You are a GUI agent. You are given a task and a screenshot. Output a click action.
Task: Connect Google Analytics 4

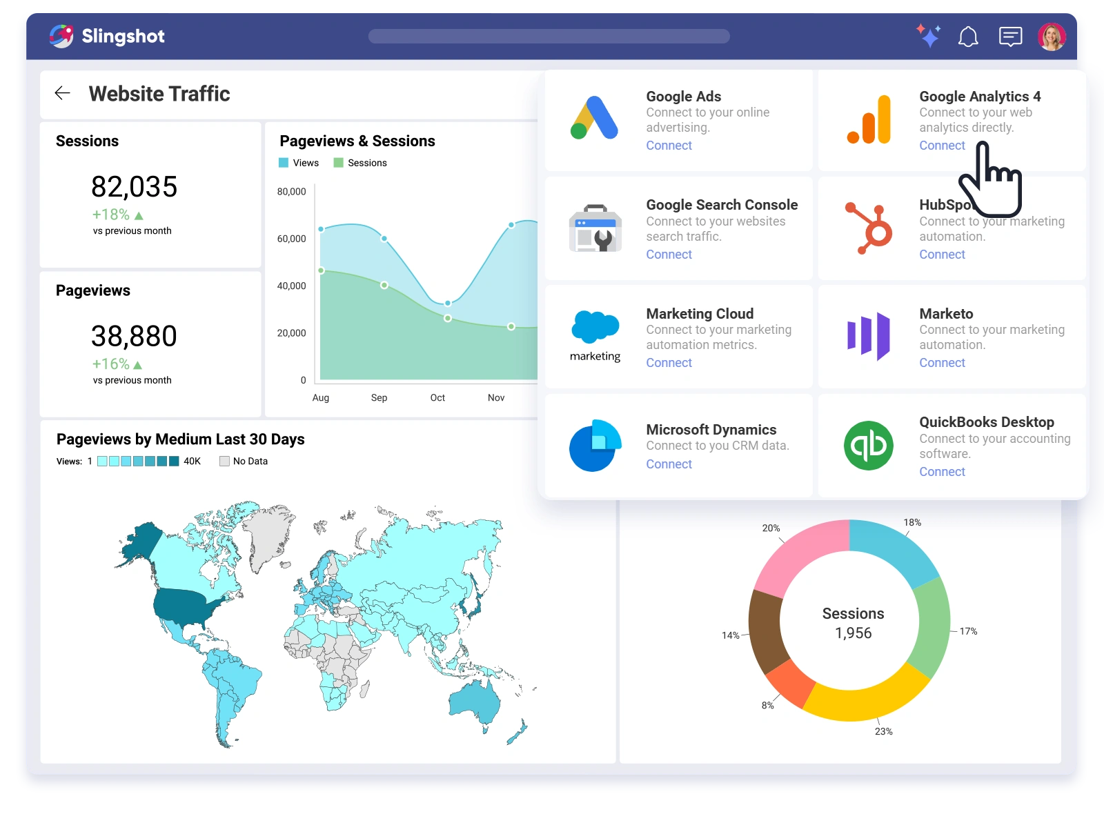coord(941,145)
